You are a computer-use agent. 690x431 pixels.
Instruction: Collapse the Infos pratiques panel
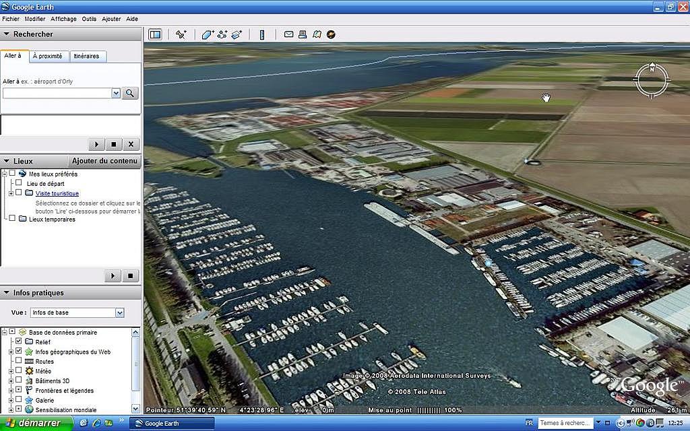tap(7, 292)
